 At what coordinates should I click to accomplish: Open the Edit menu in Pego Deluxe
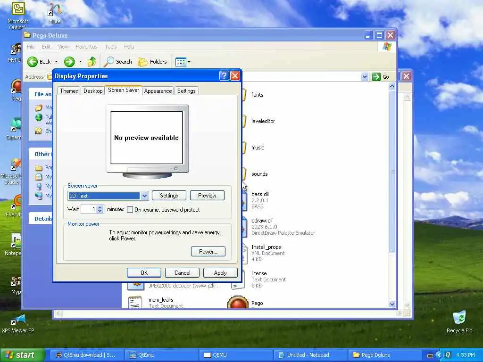[x=46, y=47]
